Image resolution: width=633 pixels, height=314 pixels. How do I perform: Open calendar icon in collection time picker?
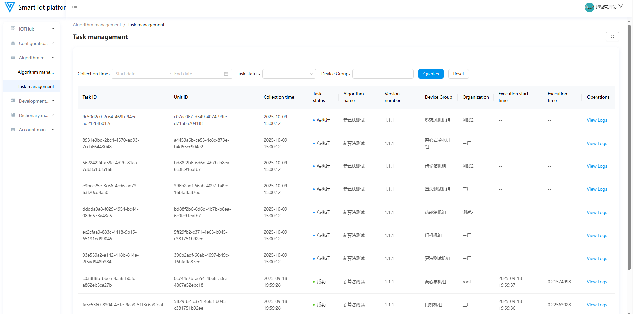click(x=226, y=74)
